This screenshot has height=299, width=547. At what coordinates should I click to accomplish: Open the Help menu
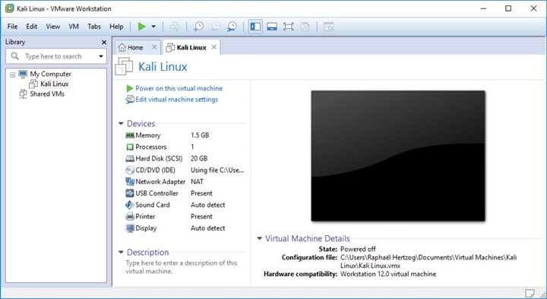point(116,27)
